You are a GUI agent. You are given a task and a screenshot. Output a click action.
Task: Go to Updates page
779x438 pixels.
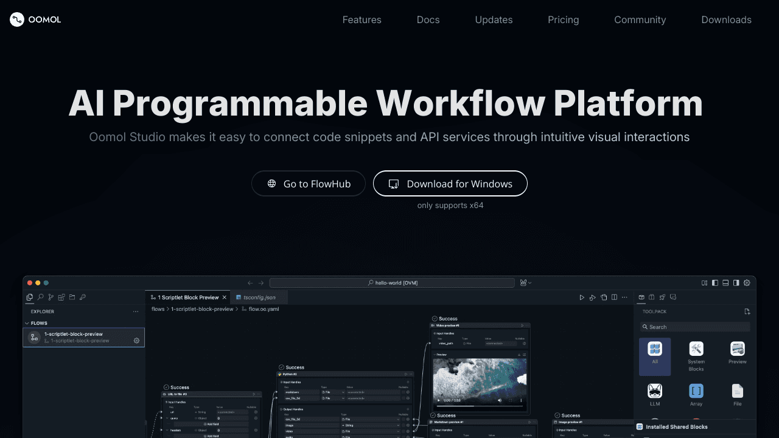click(x=494, y=19)
